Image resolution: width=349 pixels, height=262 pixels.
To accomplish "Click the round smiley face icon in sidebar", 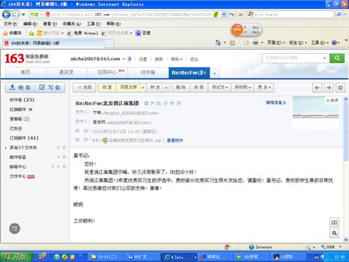I will [x=15, y=228].
